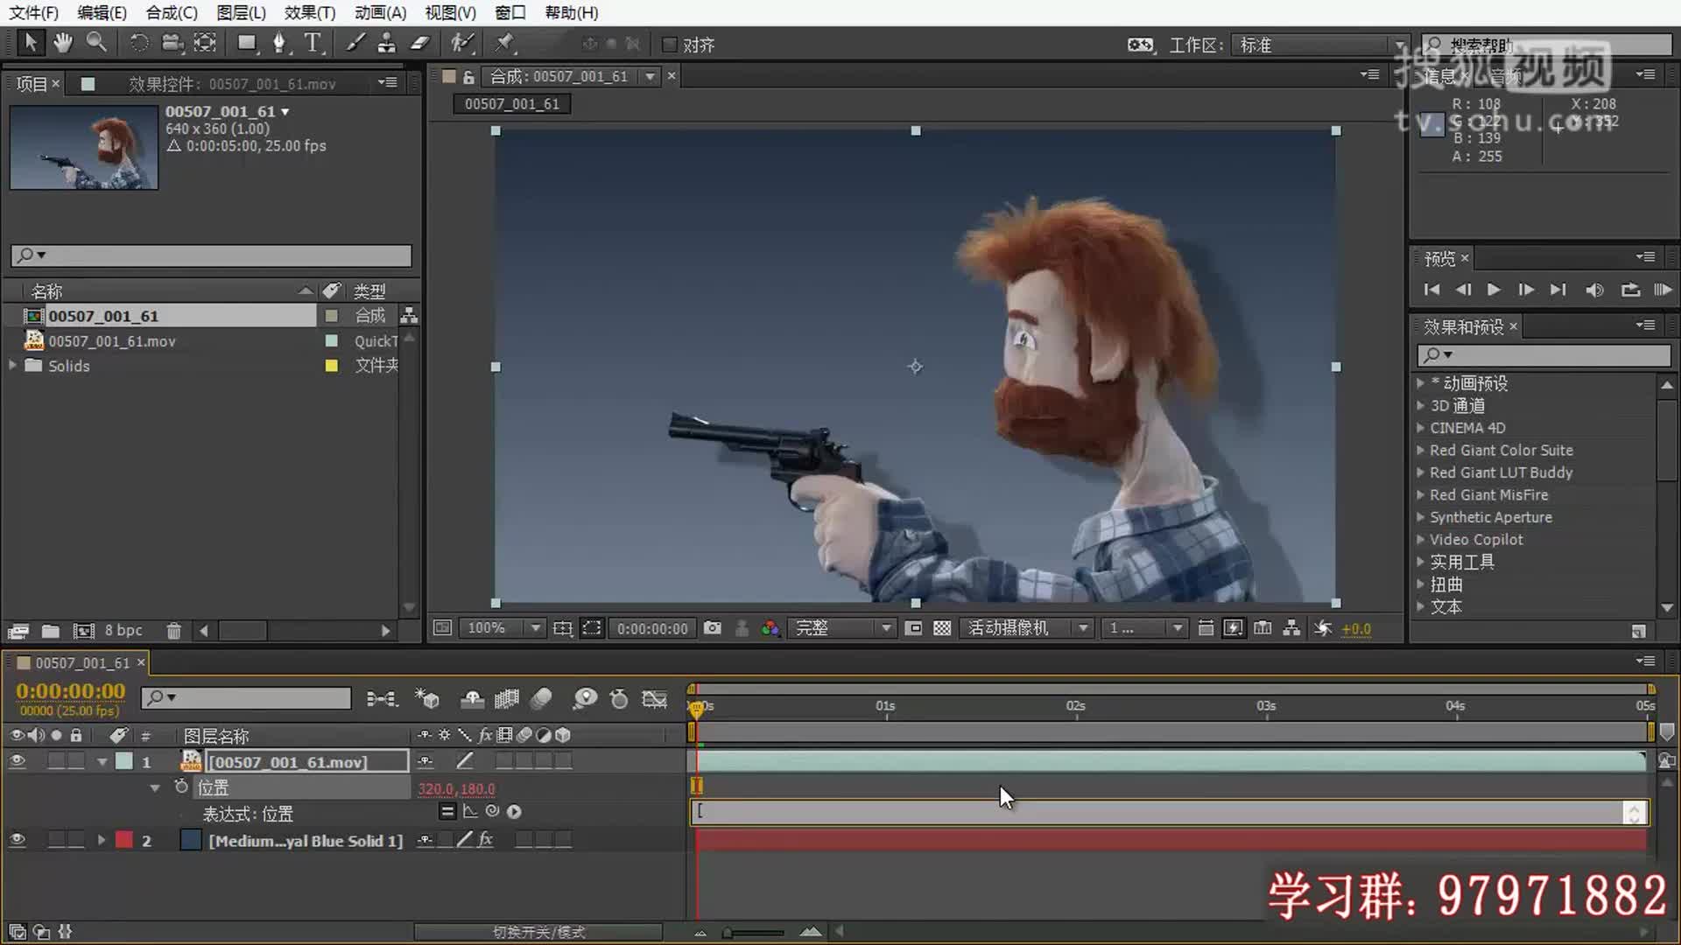Open the 活动摄像机 camera dropdown
The image size is (1681, 945).
(x=1027, y=628)
